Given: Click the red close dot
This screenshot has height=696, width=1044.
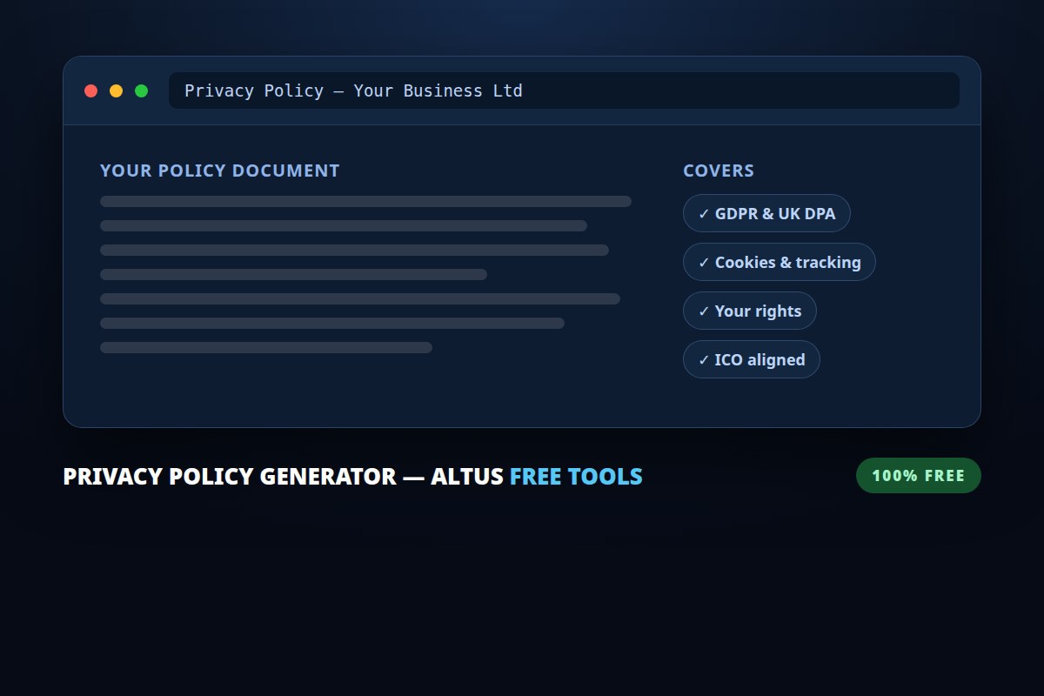Looking at the screenshot, I should [x=90, y=90].
